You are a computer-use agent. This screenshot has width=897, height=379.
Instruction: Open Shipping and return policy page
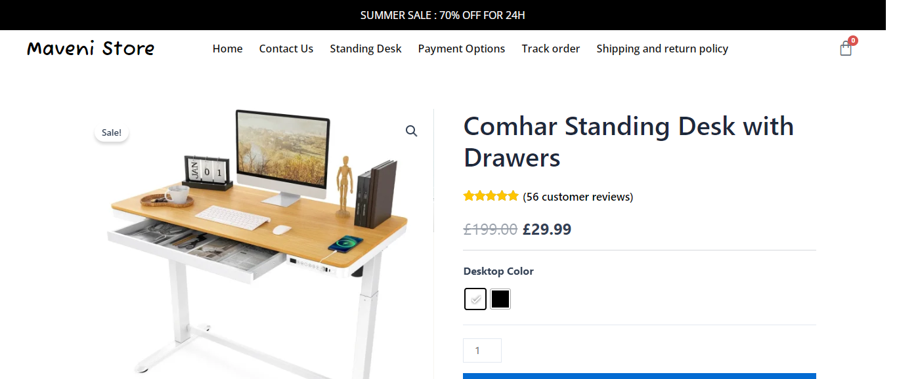point(663,49)
